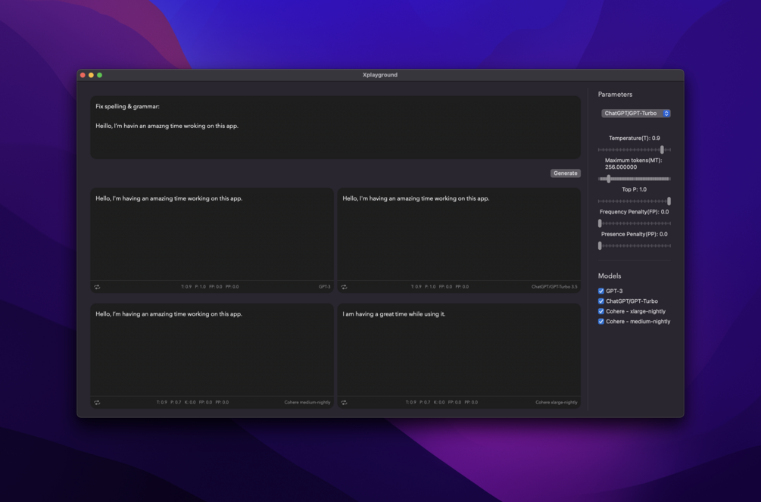Viewport: 761px width, 502px height.
Task: Click the 'Presence Penalty(PP): 0.0' label
Action: coord(635,235)
